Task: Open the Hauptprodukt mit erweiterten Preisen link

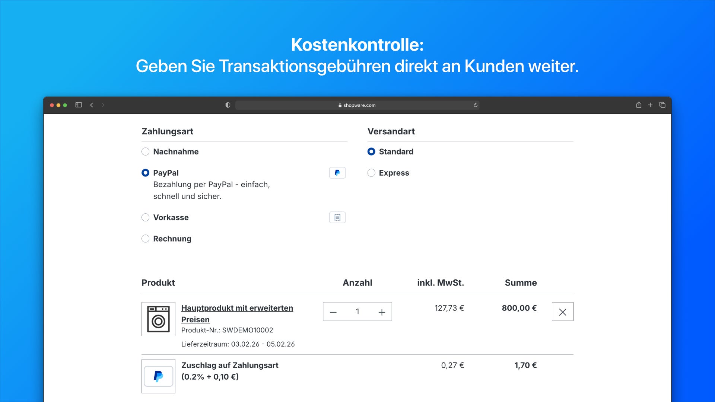Action: tap(237, 308)
